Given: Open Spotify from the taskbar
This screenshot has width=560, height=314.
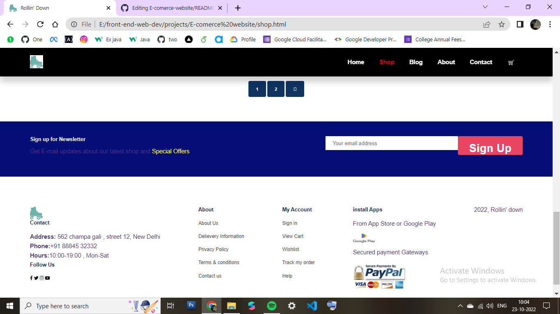Looking at the screenshot, I should point(272,306).
